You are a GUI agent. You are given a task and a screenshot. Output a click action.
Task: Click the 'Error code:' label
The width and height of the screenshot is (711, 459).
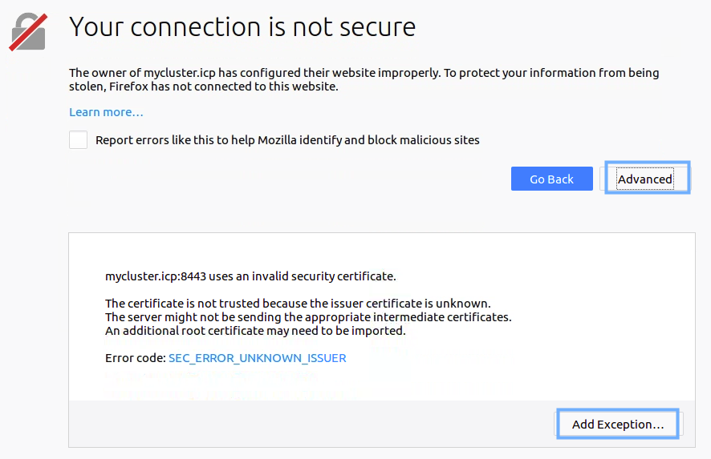tap(136, 358)
